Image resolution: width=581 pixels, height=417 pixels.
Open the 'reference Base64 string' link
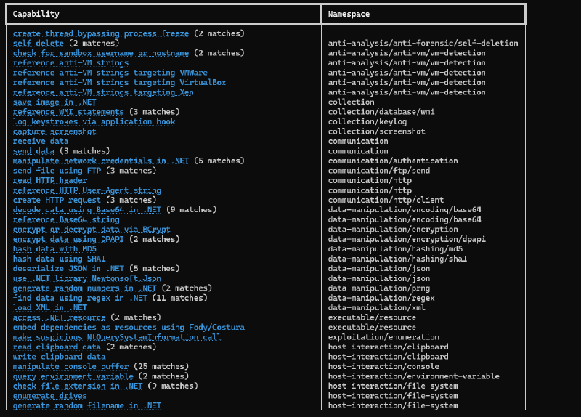pyautogui.click(x=66, y=220)
